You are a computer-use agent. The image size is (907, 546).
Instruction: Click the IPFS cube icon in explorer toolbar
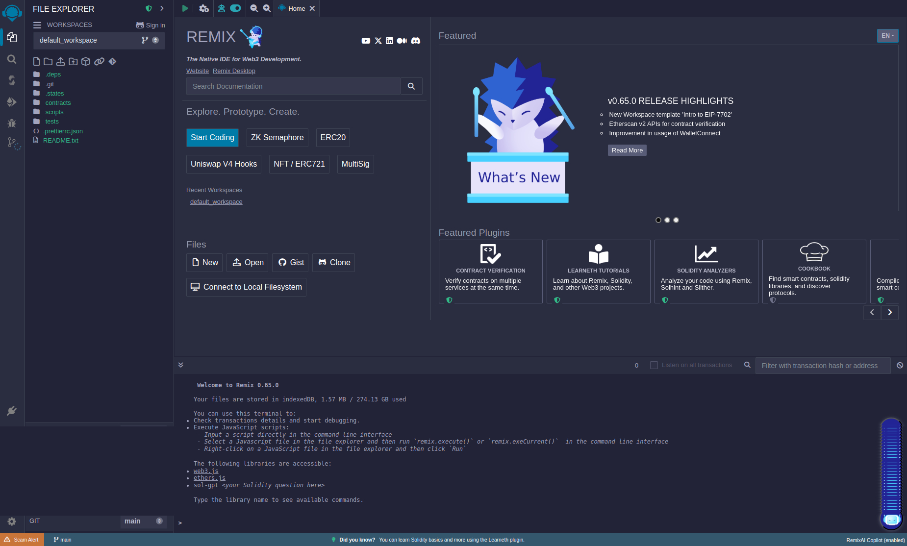[86, 61]
